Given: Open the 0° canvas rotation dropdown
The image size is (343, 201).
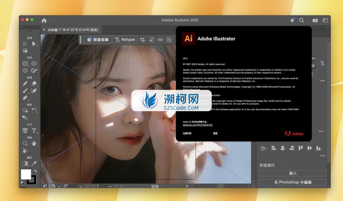Looking at the screenshot, I should (x=81, y=186).
